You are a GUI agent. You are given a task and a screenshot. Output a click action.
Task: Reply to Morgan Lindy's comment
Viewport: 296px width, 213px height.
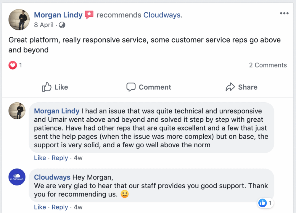coord(60,158)
